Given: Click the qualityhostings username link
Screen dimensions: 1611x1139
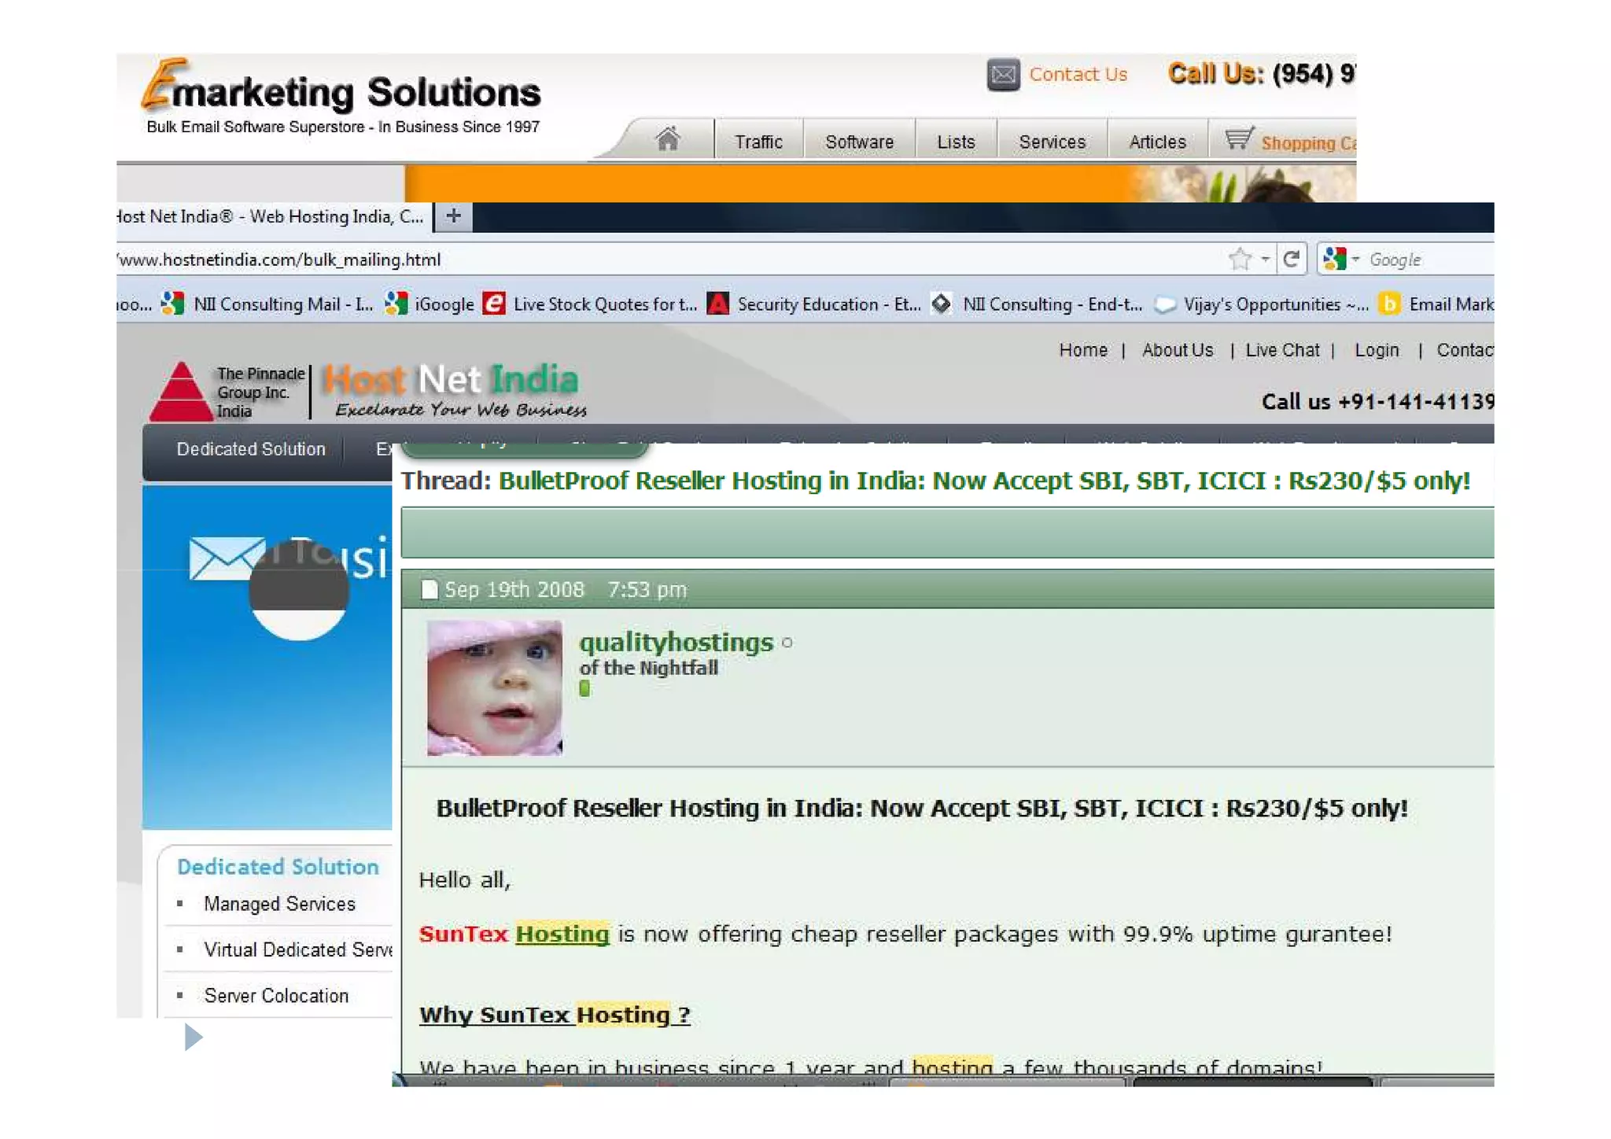Looking at the screenshot, I should pos(676,643).
